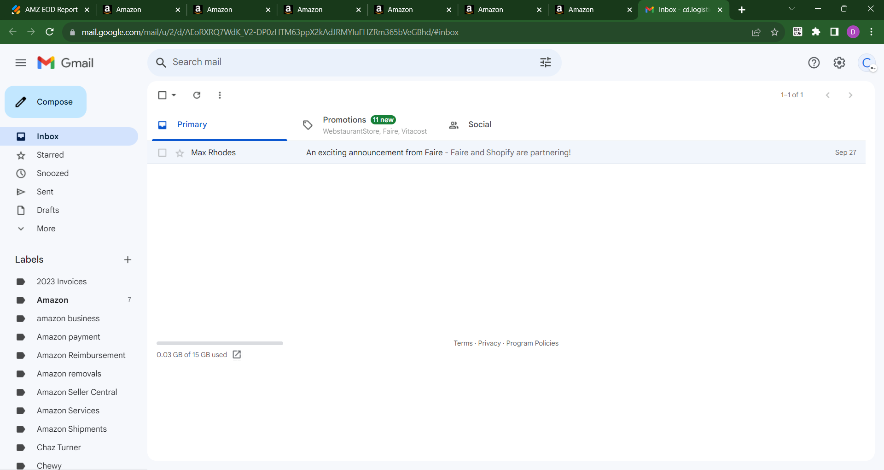Click the Chrome address bar URL

coord(270,32)
